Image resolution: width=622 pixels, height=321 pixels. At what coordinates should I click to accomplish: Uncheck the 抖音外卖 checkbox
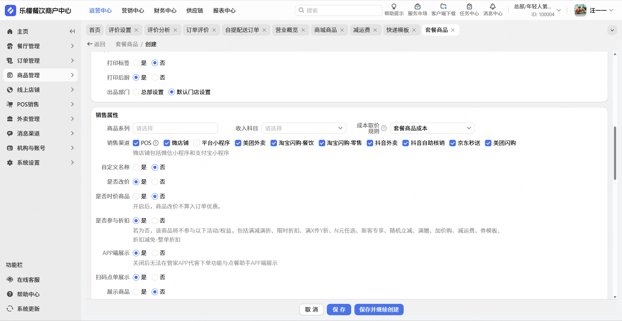click(x=370, y=143)
